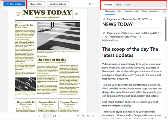This screenshot has height=120, width=168.
Task: Go to the next page arrow
Action: click(59, 116)
